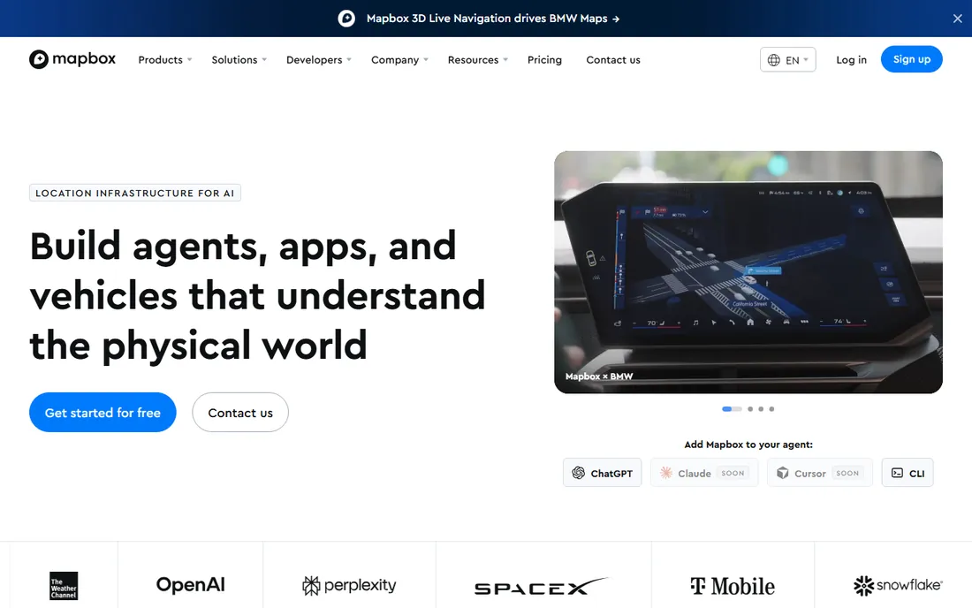Click the Contact us button below the headline
972x608 pixels.
(240, 412)
